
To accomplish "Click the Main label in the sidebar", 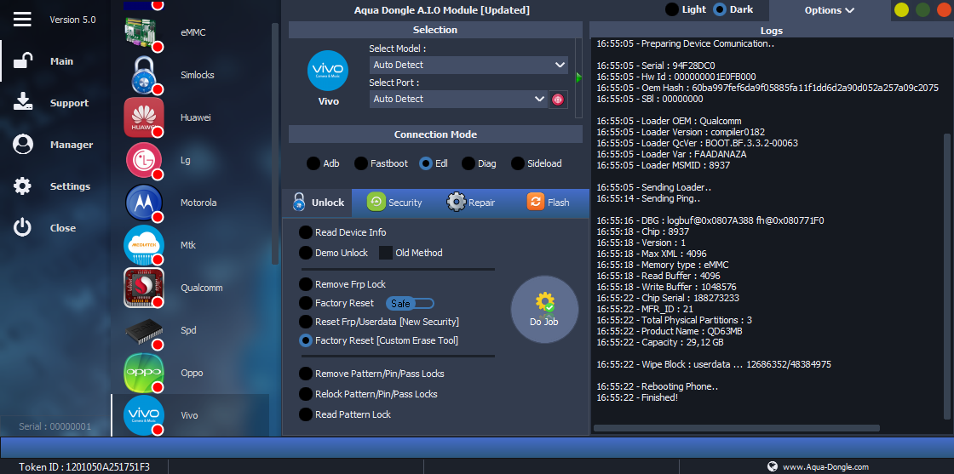I will click(61, 61).
